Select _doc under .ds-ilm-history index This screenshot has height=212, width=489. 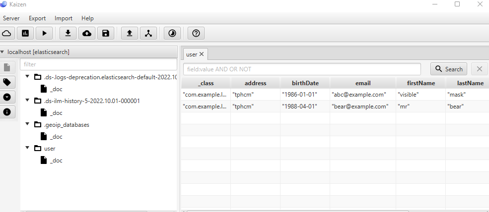point(56,113)
